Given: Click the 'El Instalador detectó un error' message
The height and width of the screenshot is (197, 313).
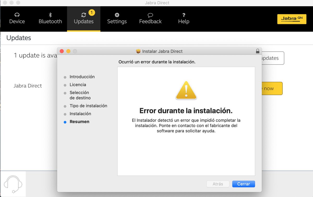Looking at the screenshot, I should [x=186, y=126].
